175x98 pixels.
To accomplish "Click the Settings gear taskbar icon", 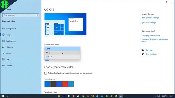I will tap(121, 96).
